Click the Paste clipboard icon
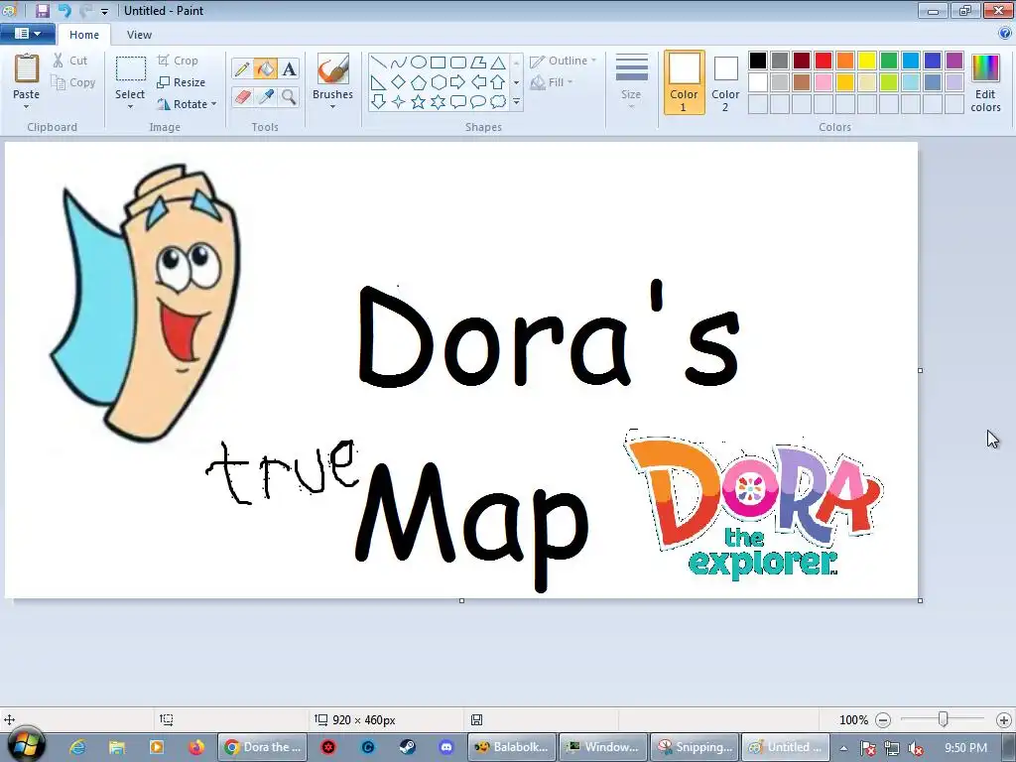Image resolution: width=1016 pixels, height=762 pixels. click(x=27, y=68)
